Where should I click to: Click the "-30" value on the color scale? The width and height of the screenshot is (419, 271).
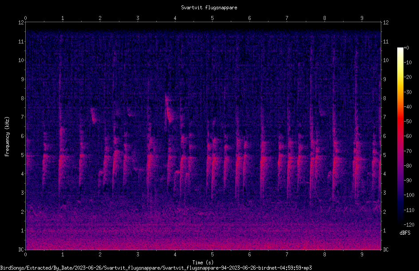tap(408, 92)
